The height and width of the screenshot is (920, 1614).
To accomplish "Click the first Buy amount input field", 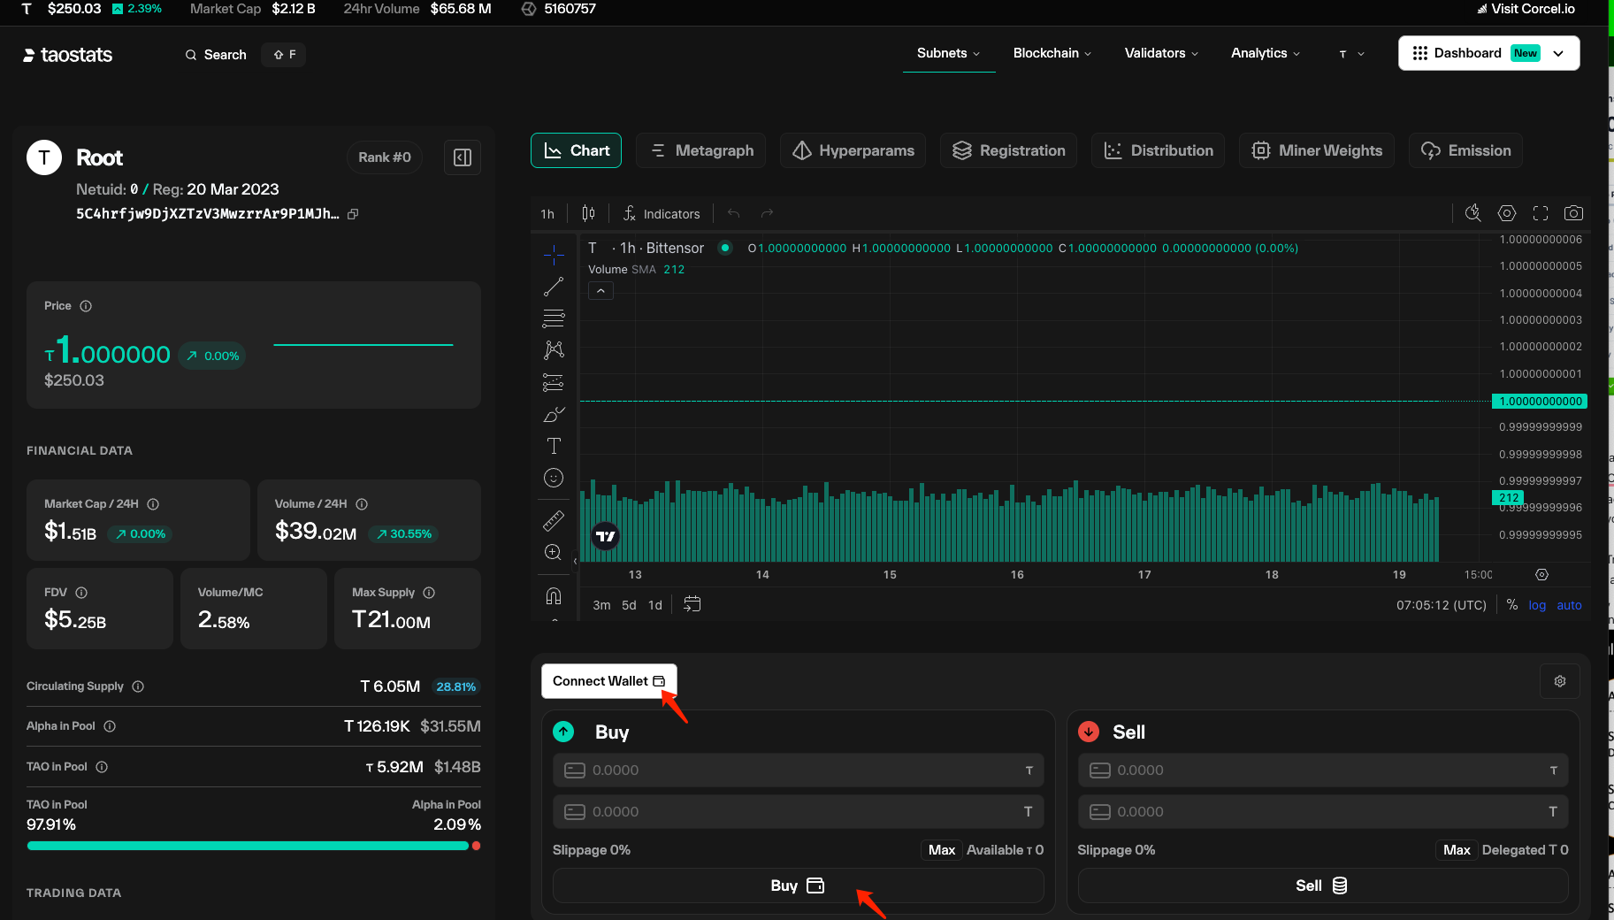I will click(798, 770).
